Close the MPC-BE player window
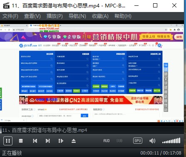This screenshot has width=186, height=157. 174,5
